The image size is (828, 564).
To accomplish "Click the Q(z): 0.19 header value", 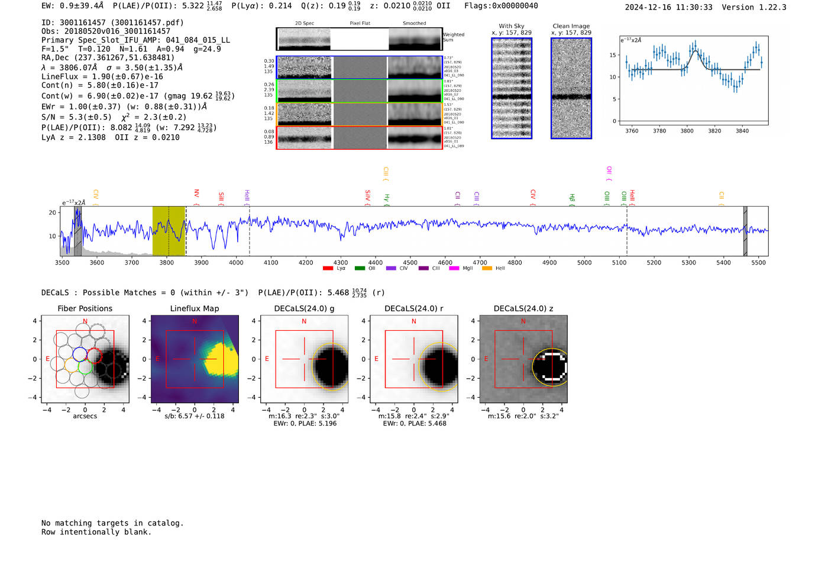I will (x=330, y=6).
